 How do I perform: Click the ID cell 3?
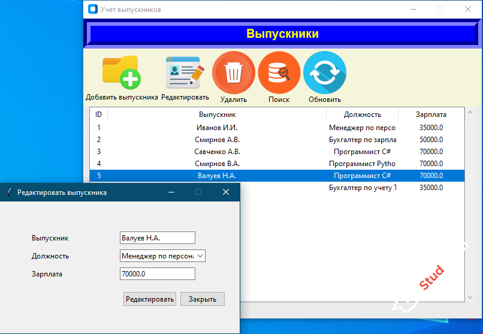tap(98, 152)
